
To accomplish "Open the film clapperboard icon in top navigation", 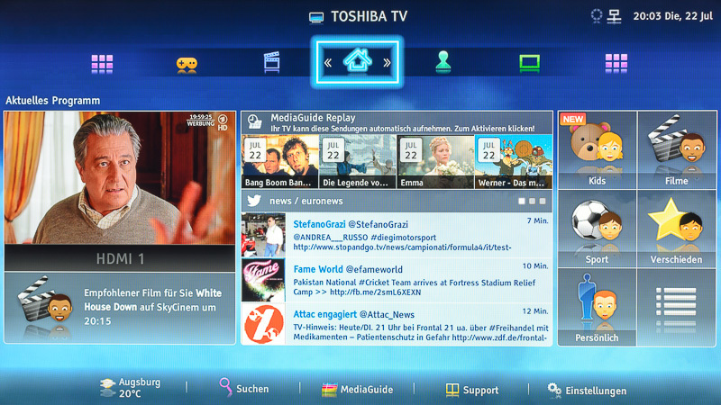I will [x=272, y=62].
